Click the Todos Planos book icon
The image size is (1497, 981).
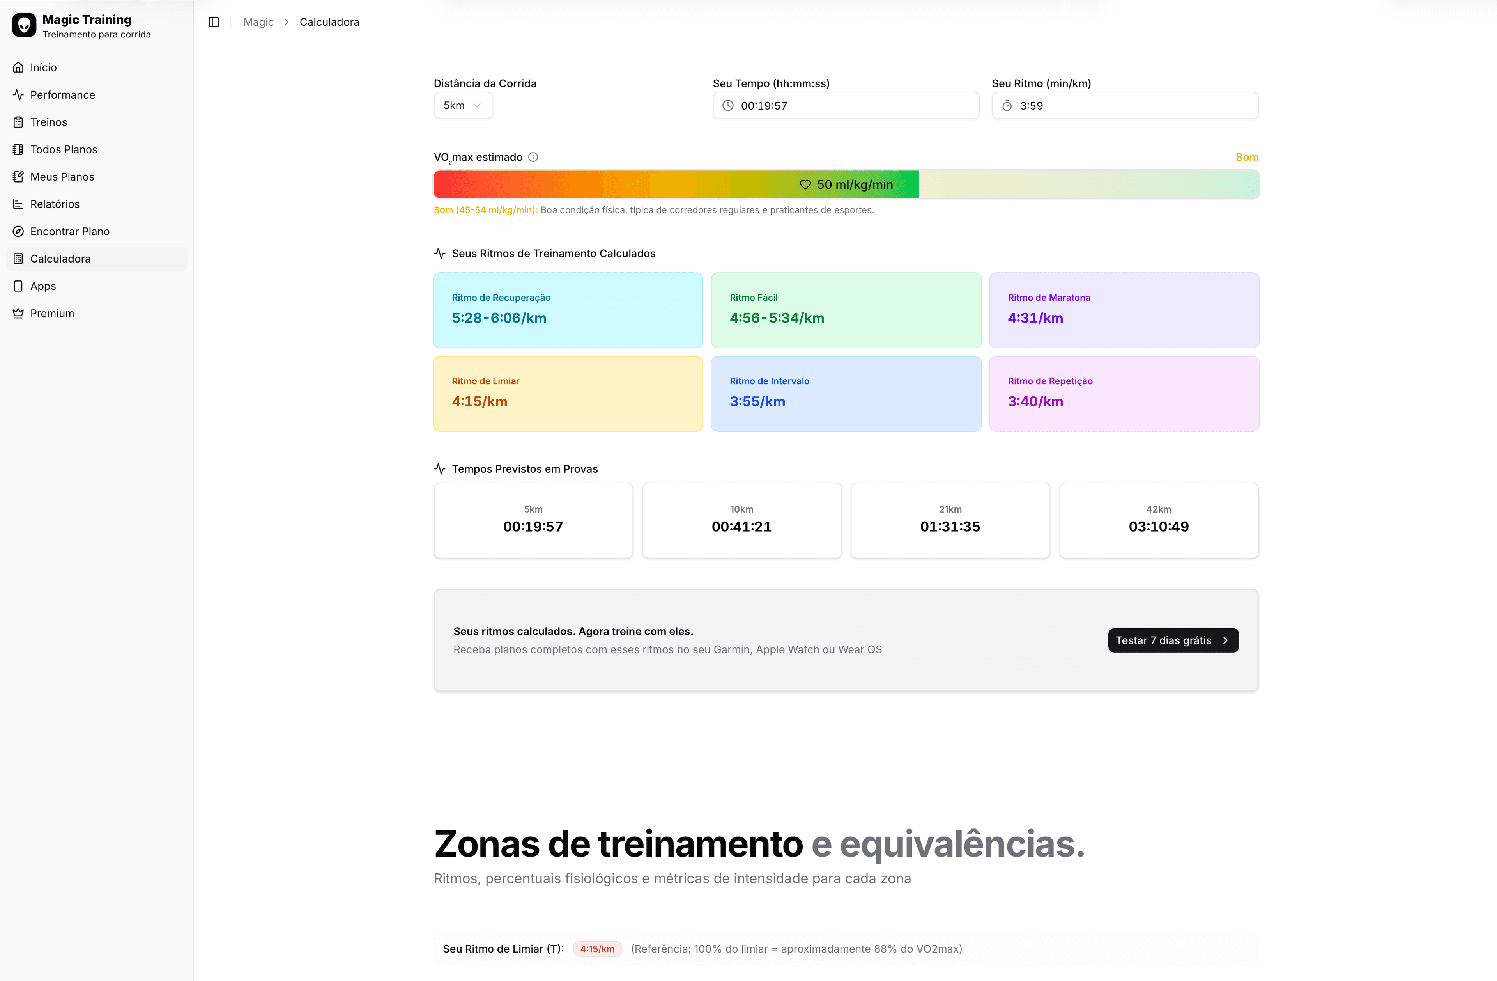[x=18, y=149]
